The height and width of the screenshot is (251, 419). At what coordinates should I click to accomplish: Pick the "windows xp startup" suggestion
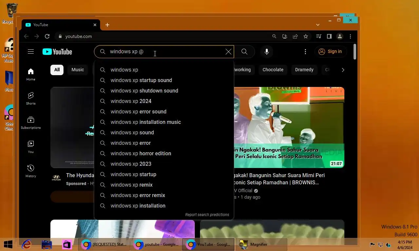pos(164,174)
